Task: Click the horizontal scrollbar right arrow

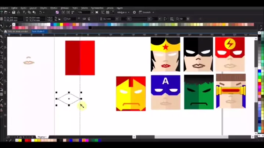Action: pos(253,137)
